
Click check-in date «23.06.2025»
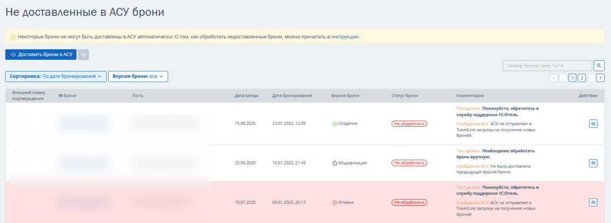pyautogui.click(x=245, y=163)
